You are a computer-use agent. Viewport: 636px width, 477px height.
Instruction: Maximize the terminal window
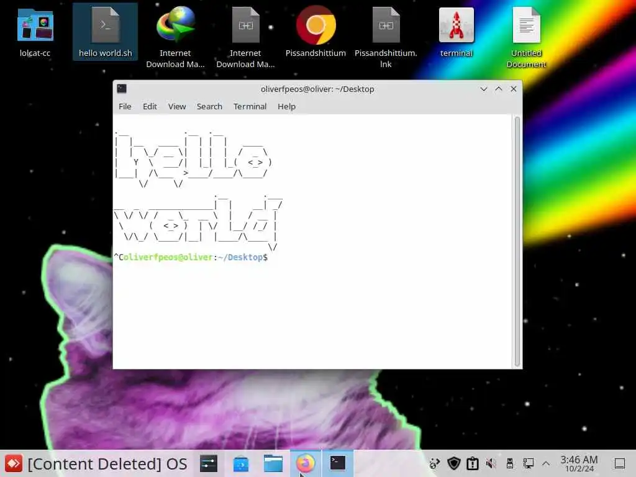[x=499, y=89]
